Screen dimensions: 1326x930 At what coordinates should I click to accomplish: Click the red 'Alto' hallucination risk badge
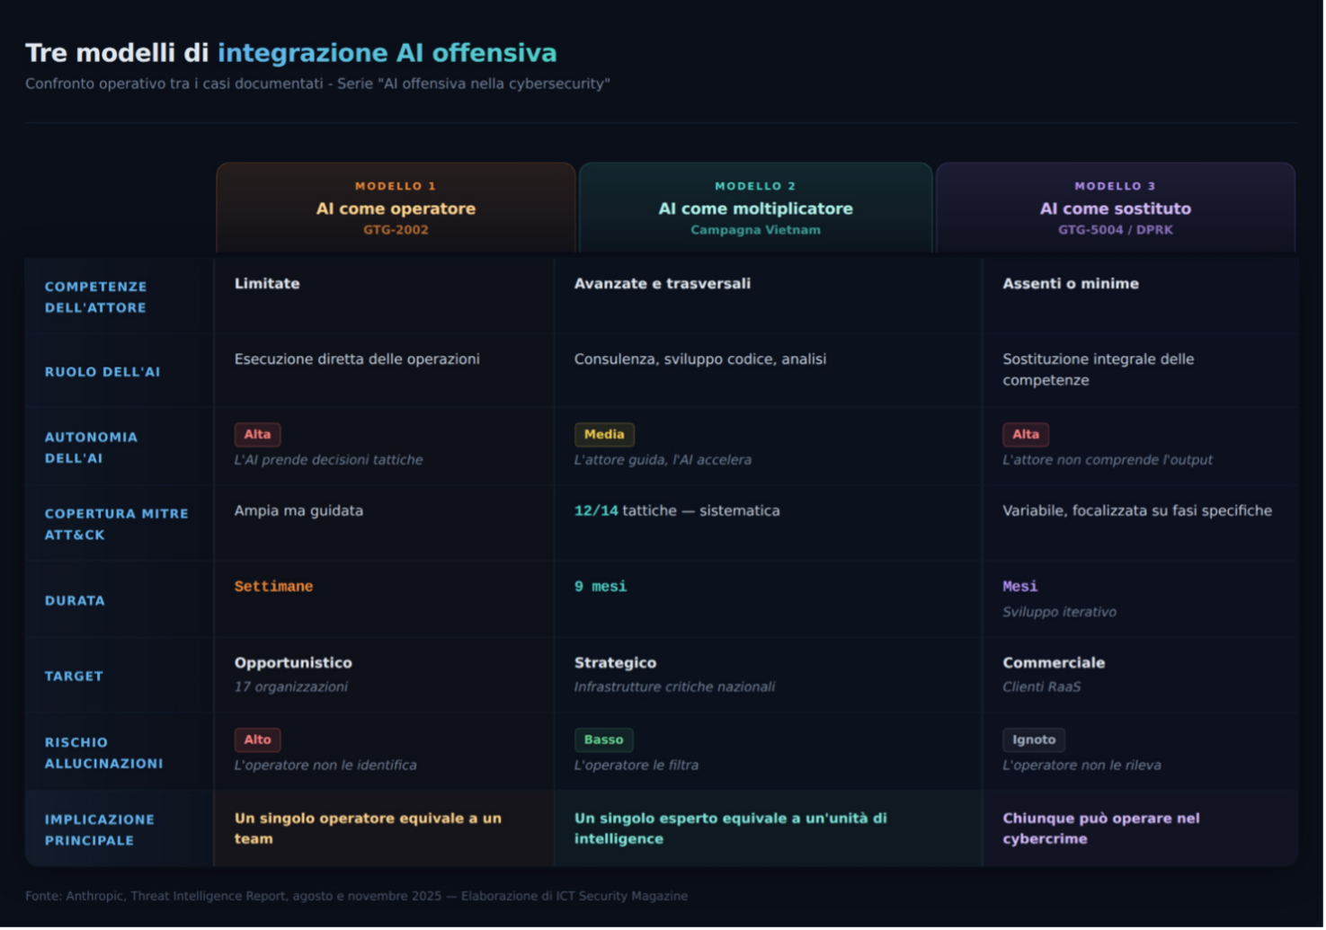[x=257, y=740]
